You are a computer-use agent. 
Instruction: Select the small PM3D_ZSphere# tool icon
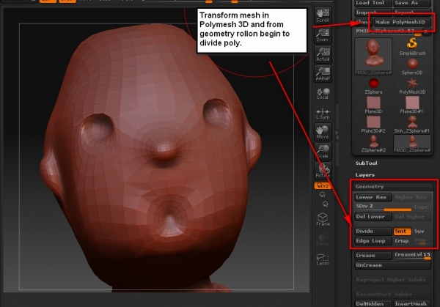pos(412,144)
